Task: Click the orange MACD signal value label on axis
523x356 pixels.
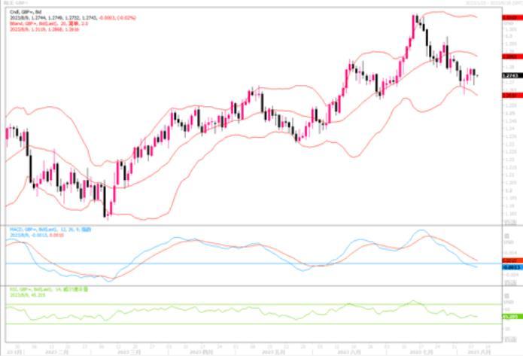Action: pos(512,260)
